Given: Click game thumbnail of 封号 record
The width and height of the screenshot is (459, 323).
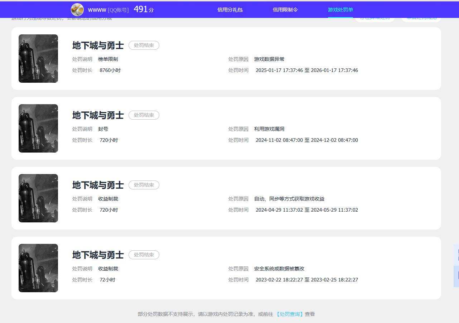Looking at the screenshot, I should click(38, 128).
